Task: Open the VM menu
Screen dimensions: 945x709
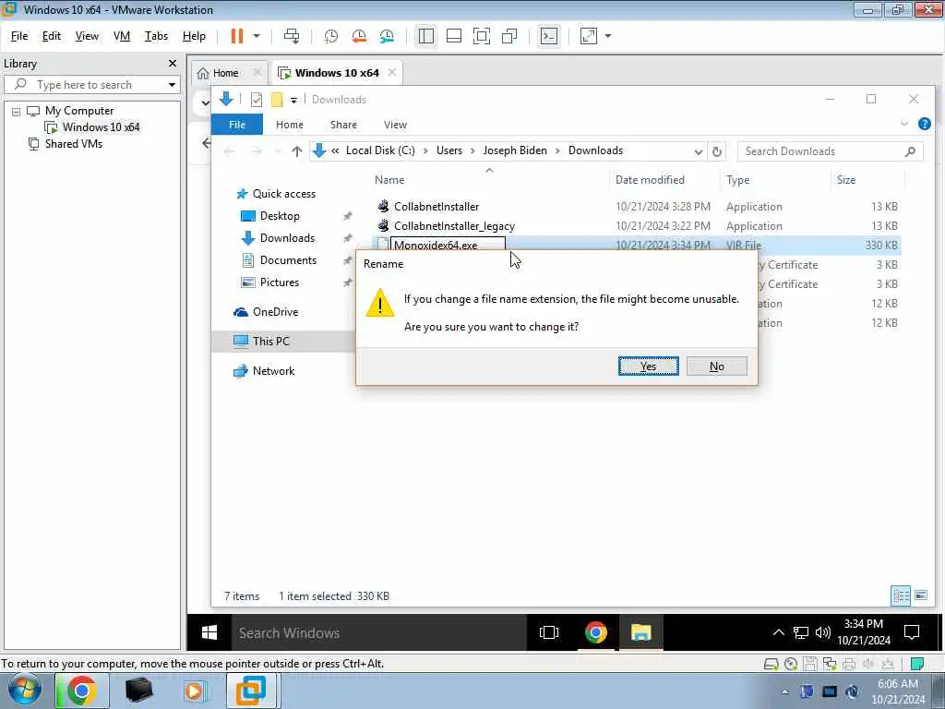Action: coord(122,36)
